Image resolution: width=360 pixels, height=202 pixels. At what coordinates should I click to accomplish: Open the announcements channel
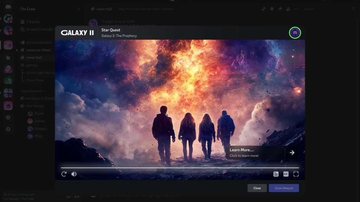39,43
